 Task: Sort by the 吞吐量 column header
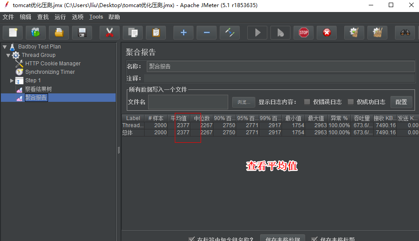click(x=362, y=118)
